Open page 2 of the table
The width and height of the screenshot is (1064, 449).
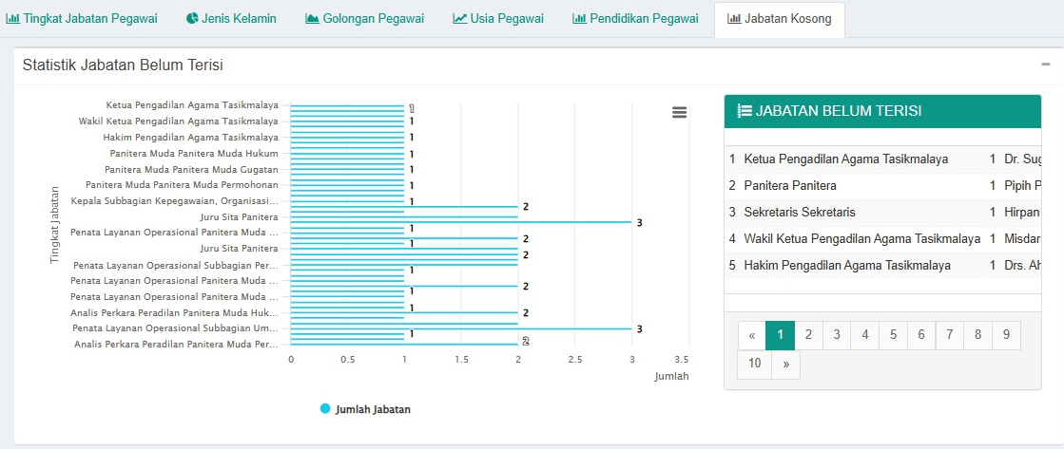(808, 335)
